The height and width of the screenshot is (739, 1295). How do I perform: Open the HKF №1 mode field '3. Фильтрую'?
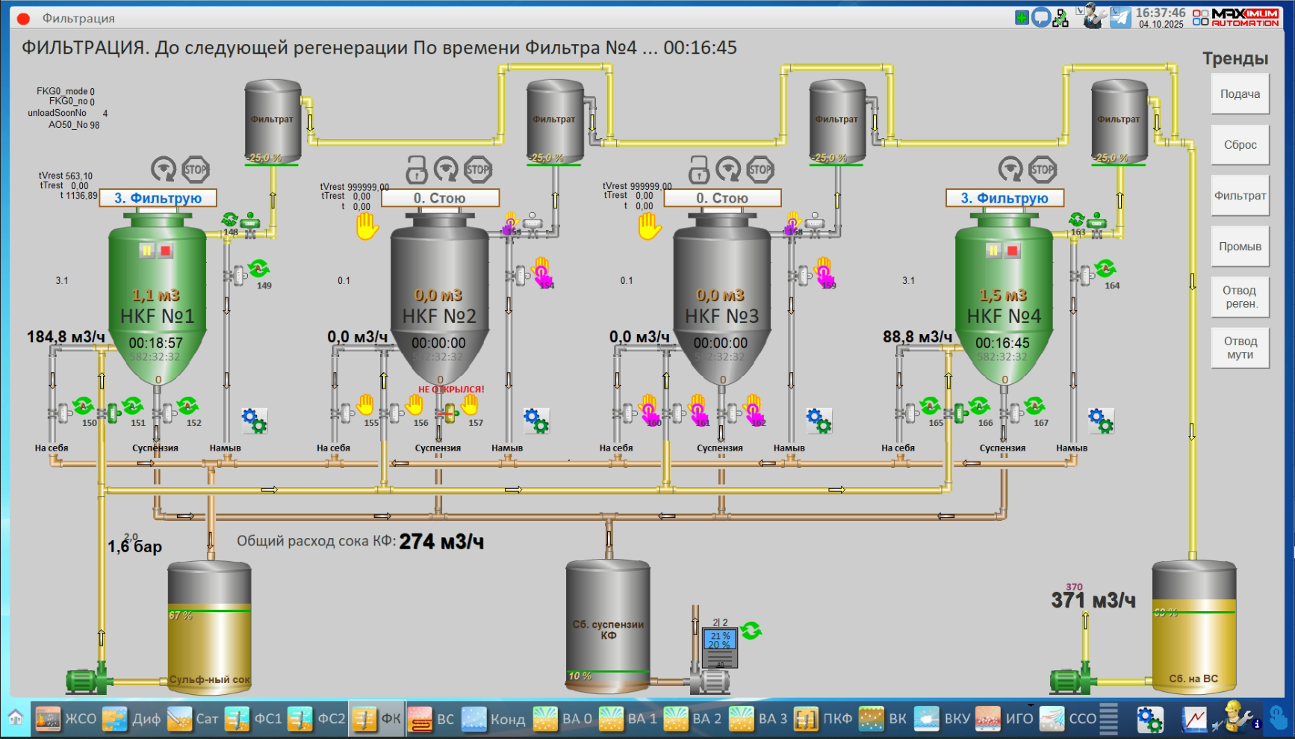point(158,198)
